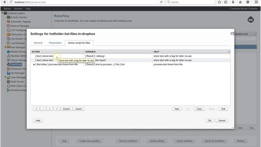Click the File System Vault icon in sidebar
Image resolution: width=261 pixels, height=147 pixels.
[x=9, y=39]
